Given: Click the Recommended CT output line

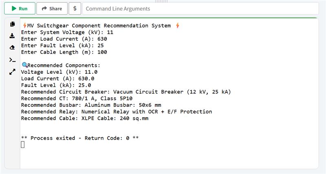Looking at the screenshot, I should point(82,98).
